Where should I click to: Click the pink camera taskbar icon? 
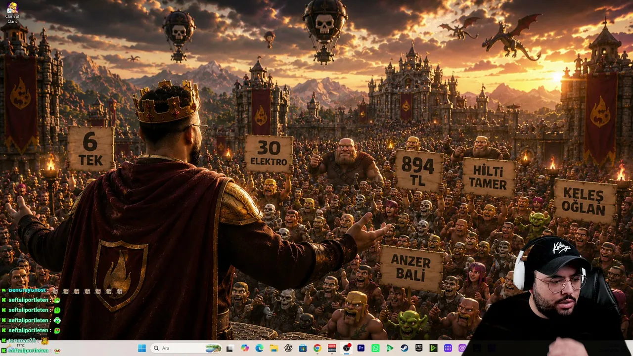462,348
